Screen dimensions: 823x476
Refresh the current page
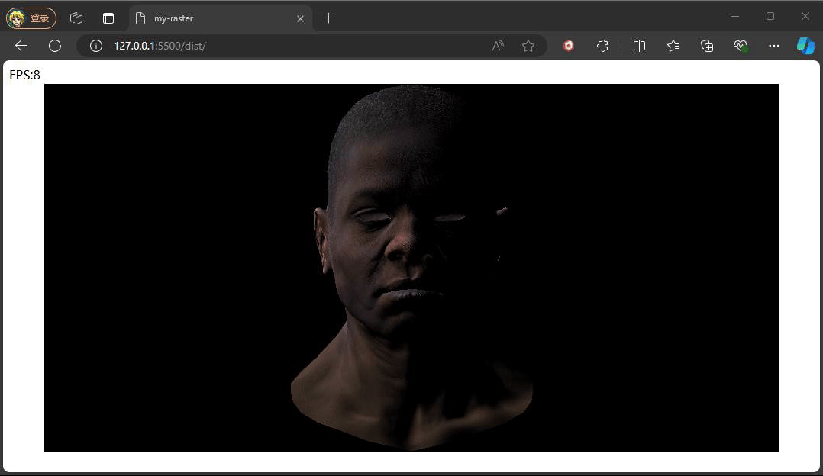pyautogui.click(x=55, y=46)
